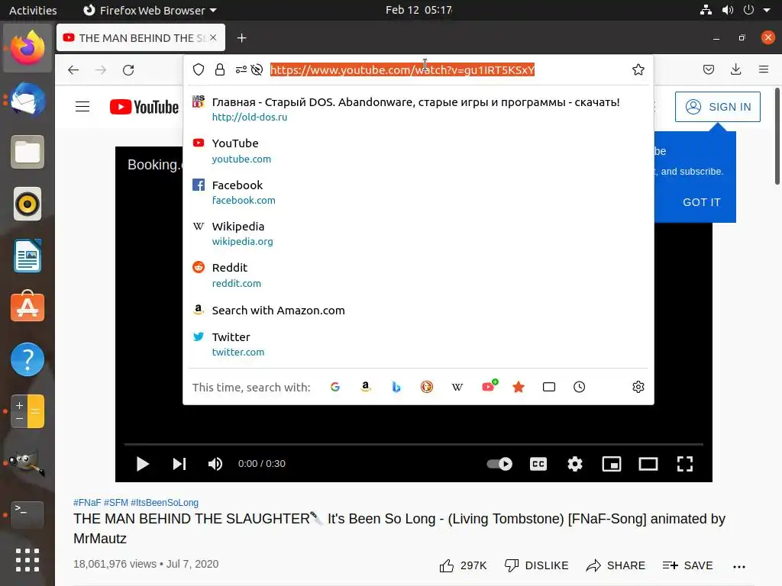Choose Facebook suggestion in URL dropdown

pyautogui.click(x=418, y=192)
